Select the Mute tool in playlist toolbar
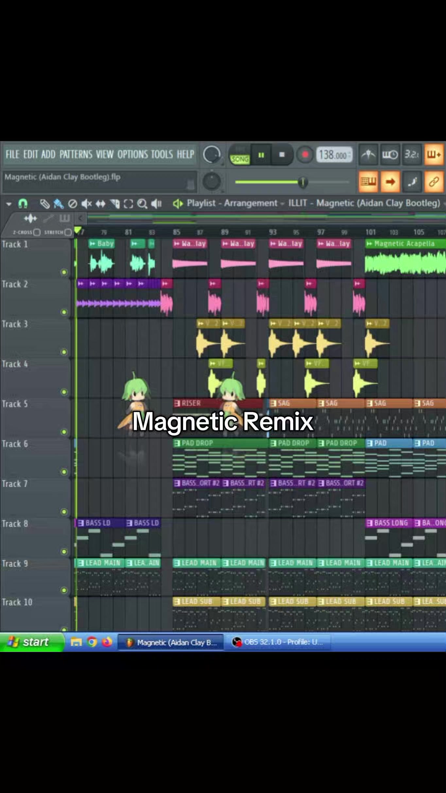Viewport: 446px width, 793px height. (86, 204)
